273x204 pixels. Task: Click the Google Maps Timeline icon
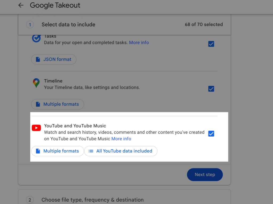pos(36,83)
